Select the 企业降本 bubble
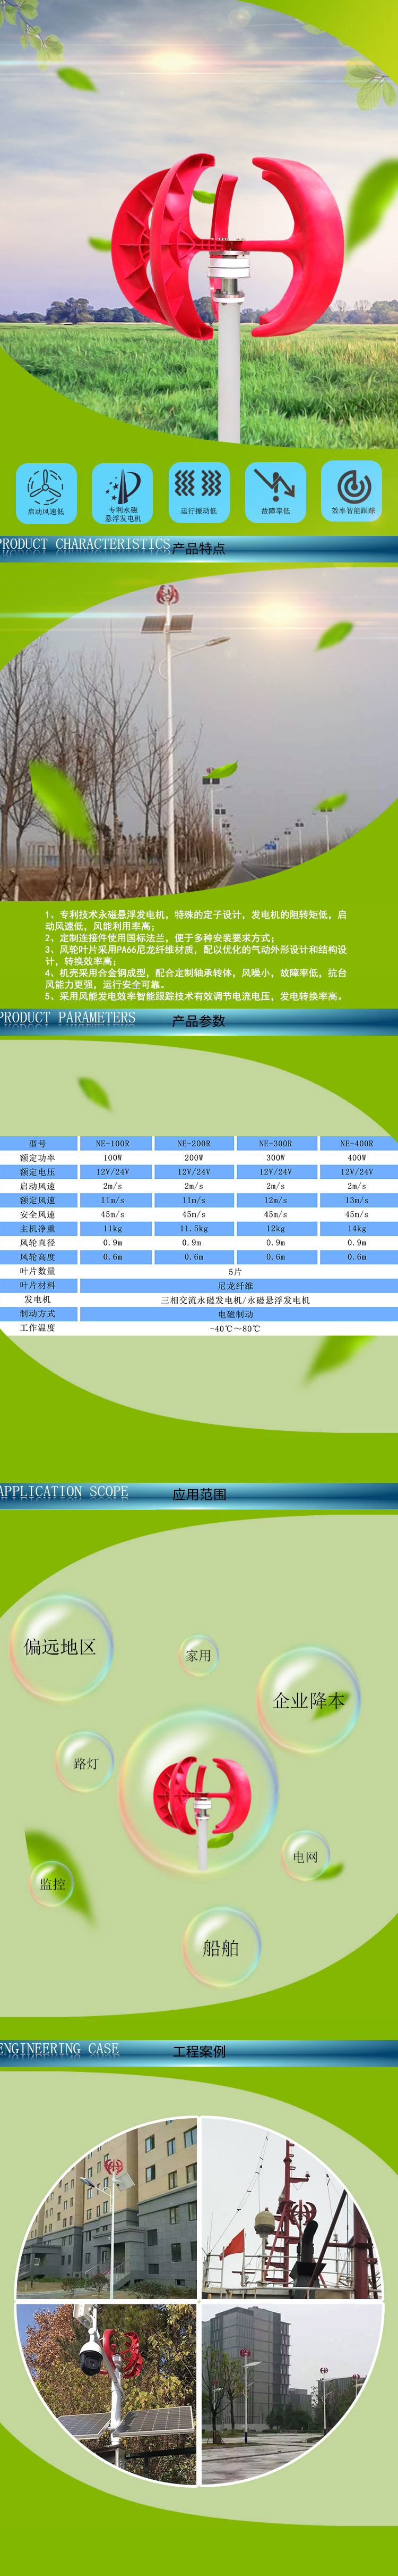The height and width of the screenshot is (2576, 398). click(x=308, y=1700)
